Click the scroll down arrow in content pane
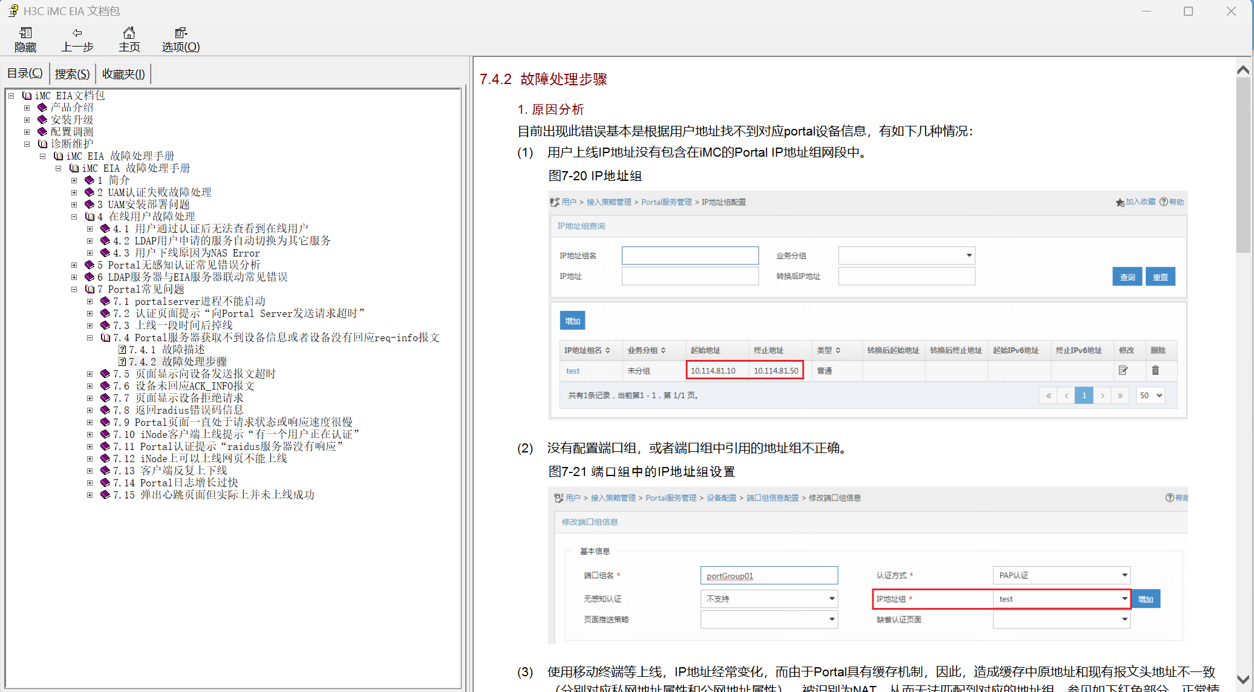 coord(1243,679)
